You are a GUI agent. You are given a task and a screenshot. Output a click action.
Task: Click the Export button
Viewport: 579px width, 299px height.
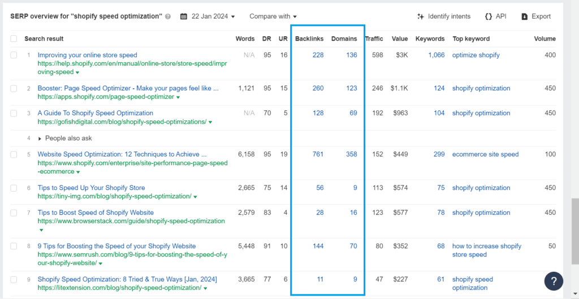point(536,16)
